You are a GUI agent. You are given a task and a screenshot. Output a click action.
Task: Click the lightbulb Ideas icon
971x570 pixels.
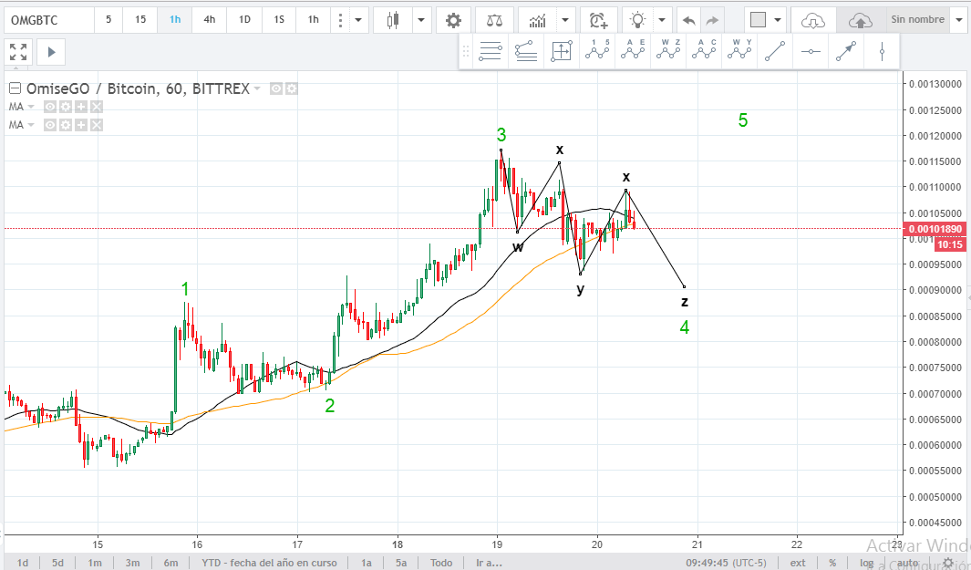pos(637,20)
